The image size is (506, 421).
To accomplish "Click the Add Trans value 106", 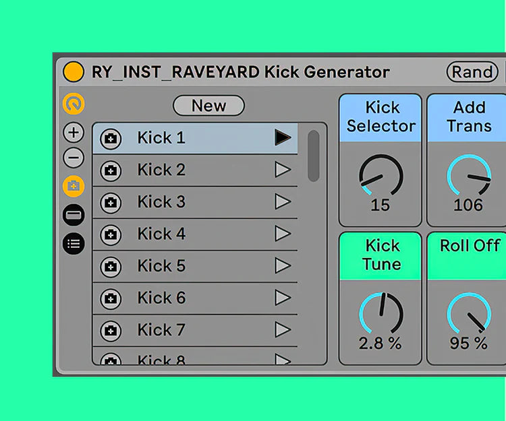I will [468, 205].
